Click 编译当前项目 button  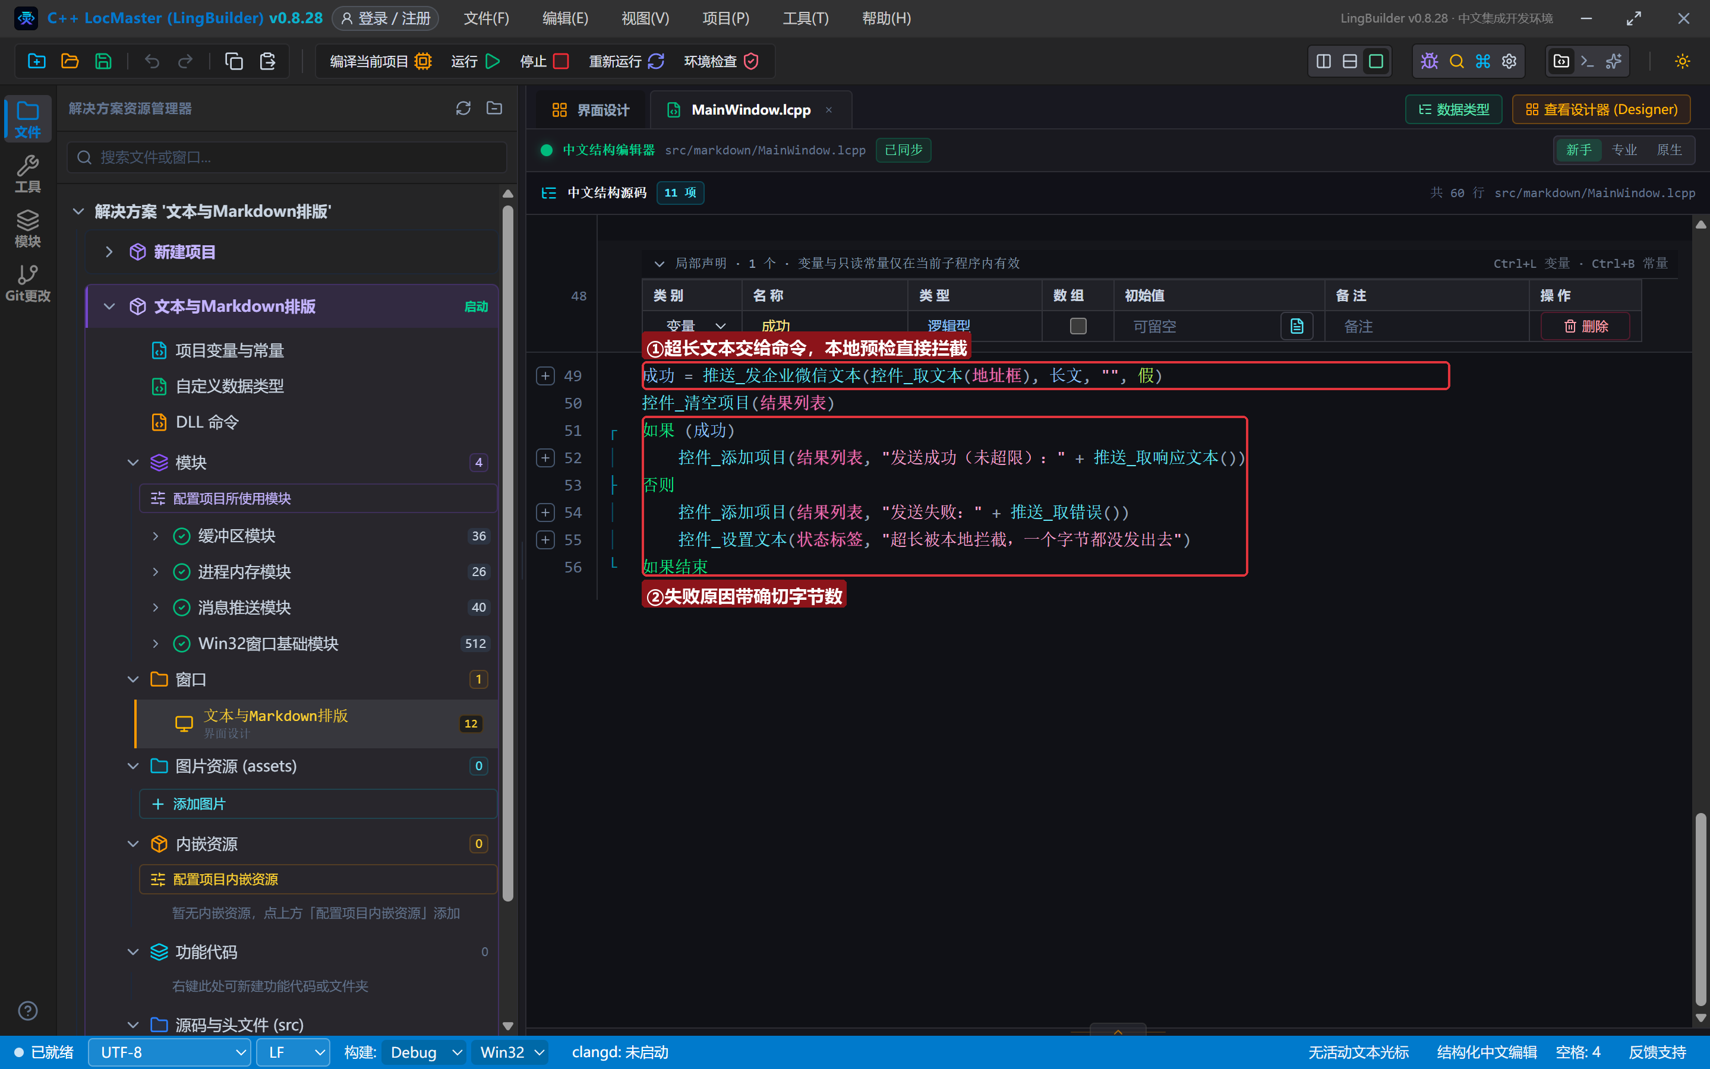380,62
